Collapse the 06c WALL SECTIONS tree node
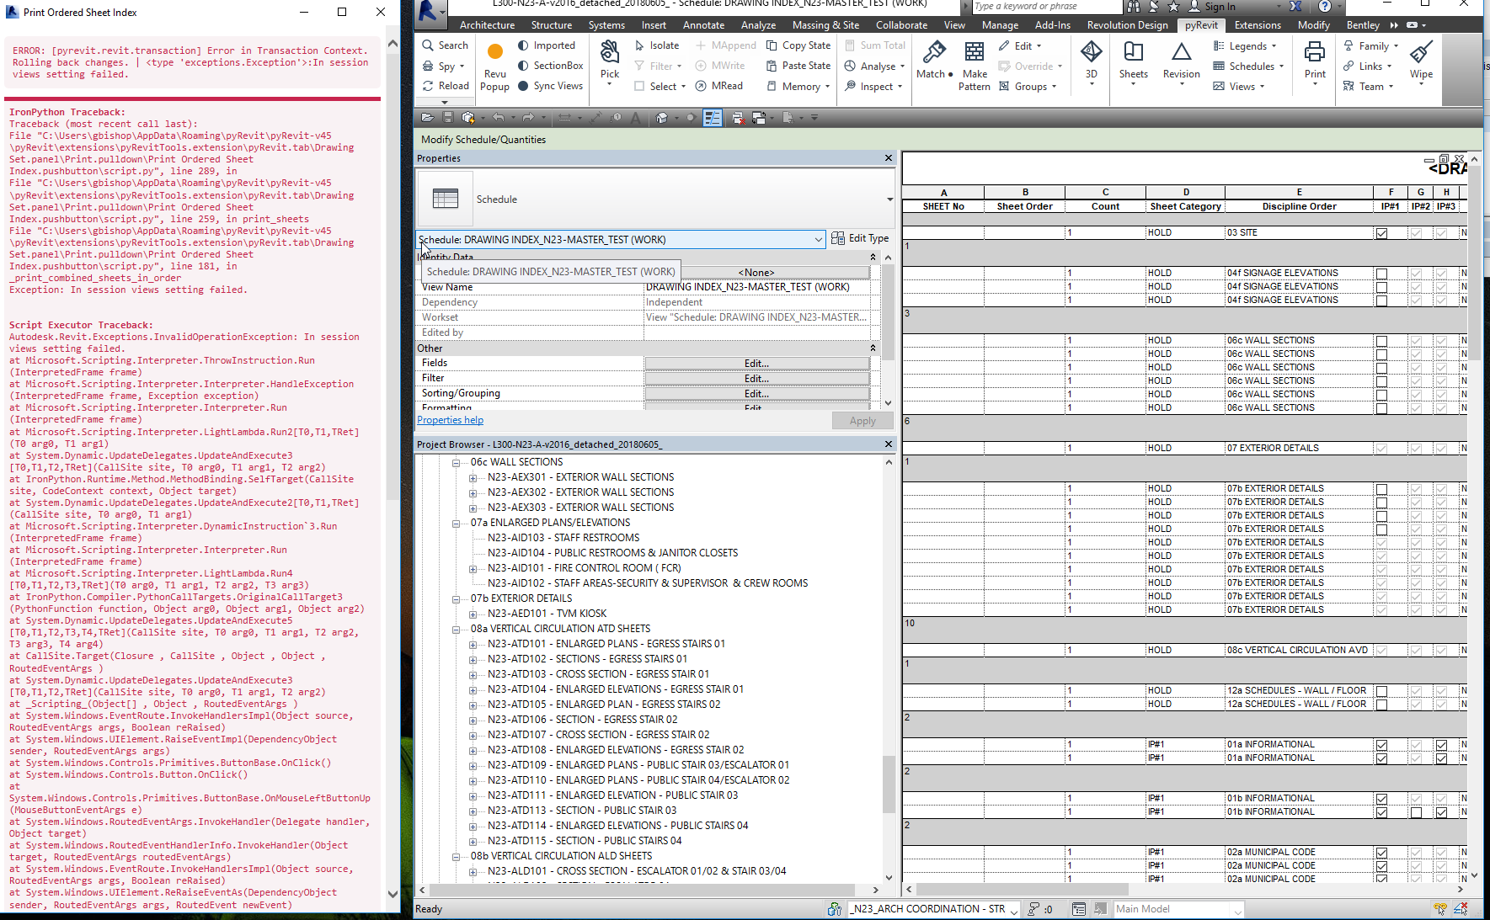This screenshot has width=1490, height=920. (x=456, y=463)
